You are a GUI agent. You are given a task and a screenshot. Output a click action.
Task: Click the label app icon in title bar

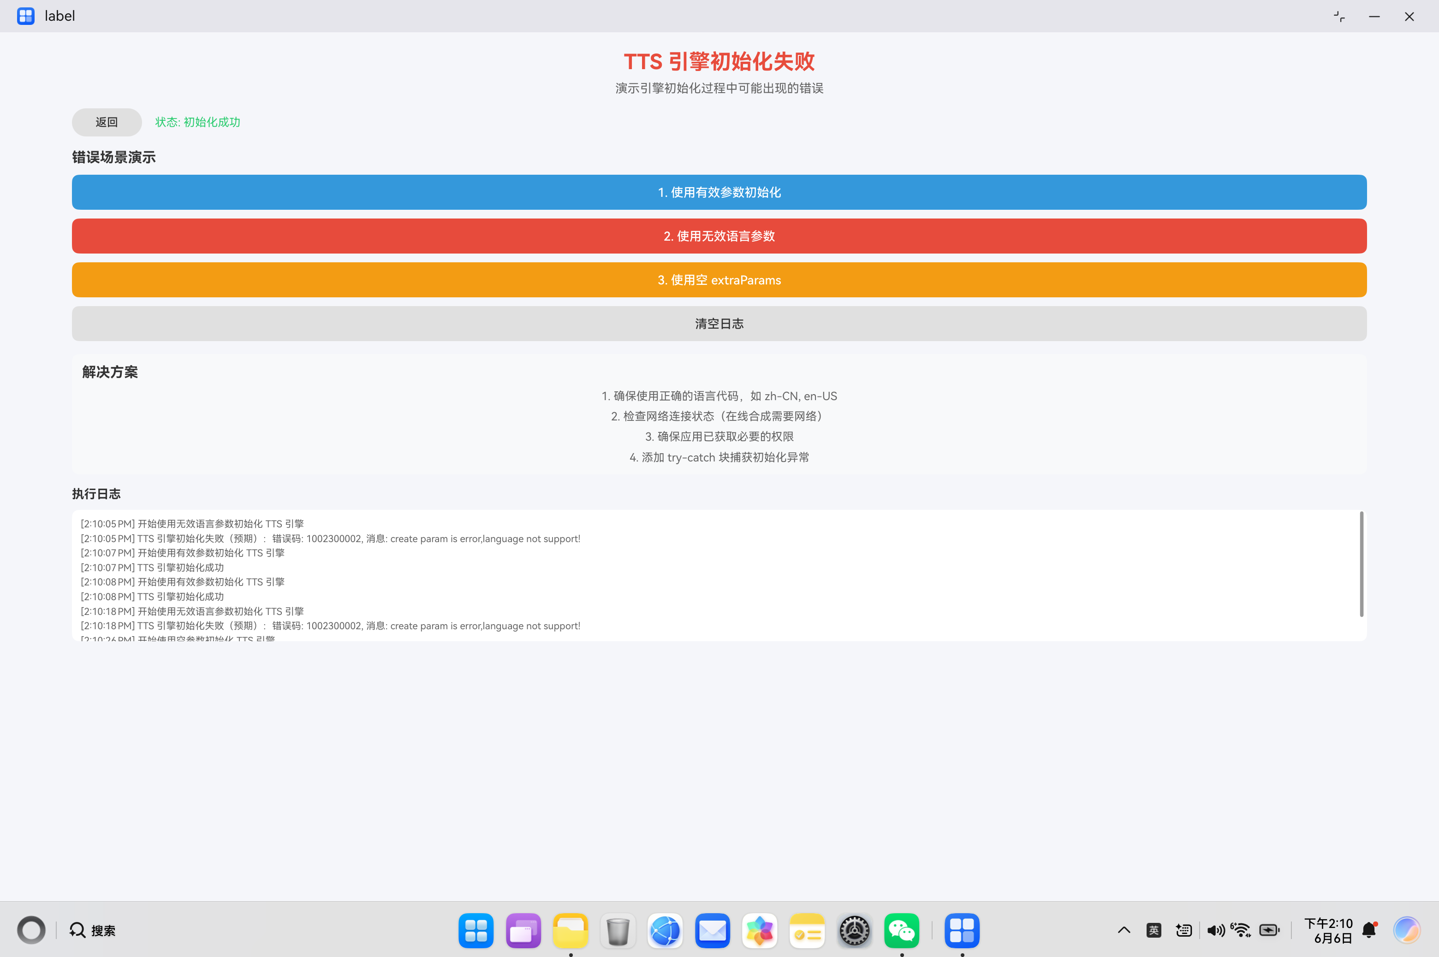click(x=26, y=16)
